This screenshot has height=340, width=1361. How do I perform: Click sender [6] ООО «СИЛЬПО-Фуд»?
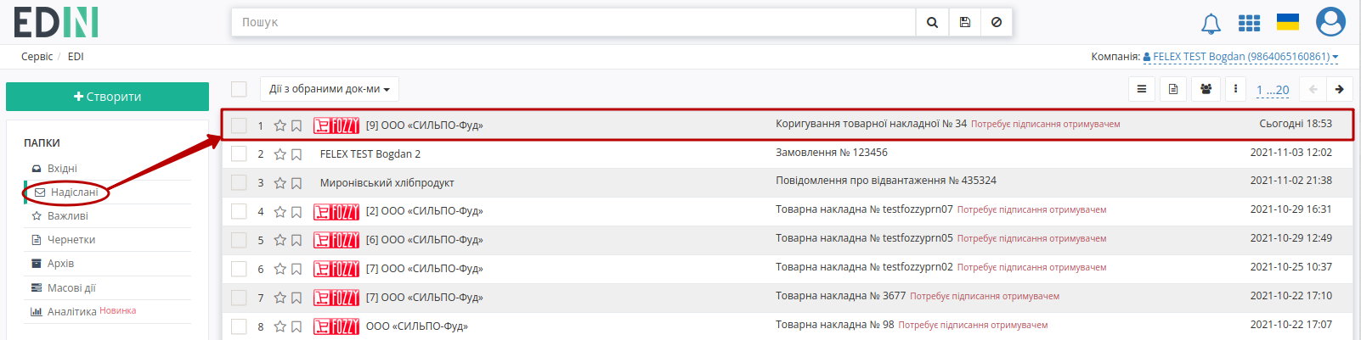pyautogui.click(x=425, y=240)
